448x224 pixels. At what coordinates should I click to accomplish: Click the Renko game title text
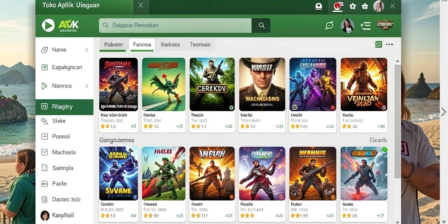coord(149,115)
